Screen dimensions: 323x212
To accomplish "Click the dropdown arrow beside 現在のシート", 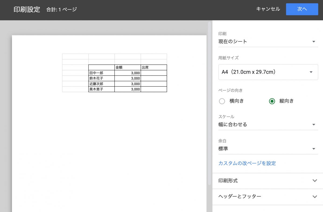I will 314,42.
